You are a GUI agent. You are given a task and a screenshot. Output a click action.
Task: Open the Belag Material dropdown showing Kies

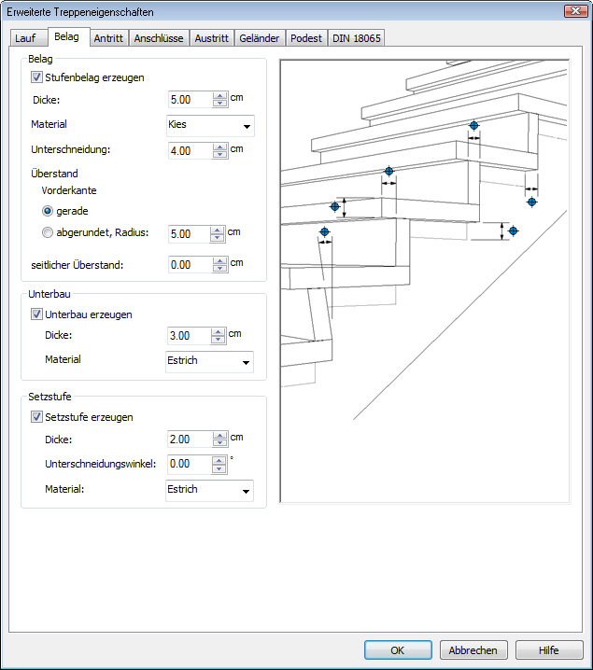coord(210,126)
